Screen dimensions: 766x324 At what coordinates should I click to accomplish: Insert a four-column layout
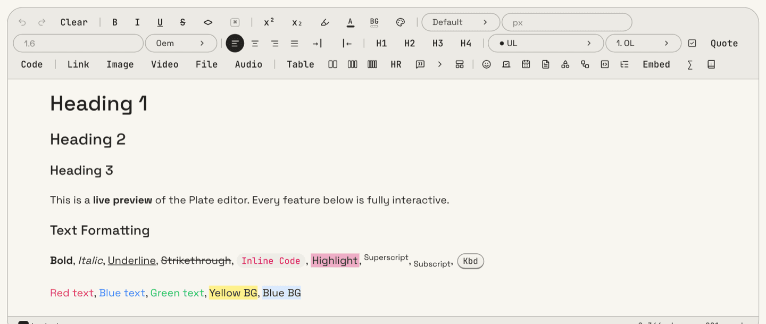372,64
